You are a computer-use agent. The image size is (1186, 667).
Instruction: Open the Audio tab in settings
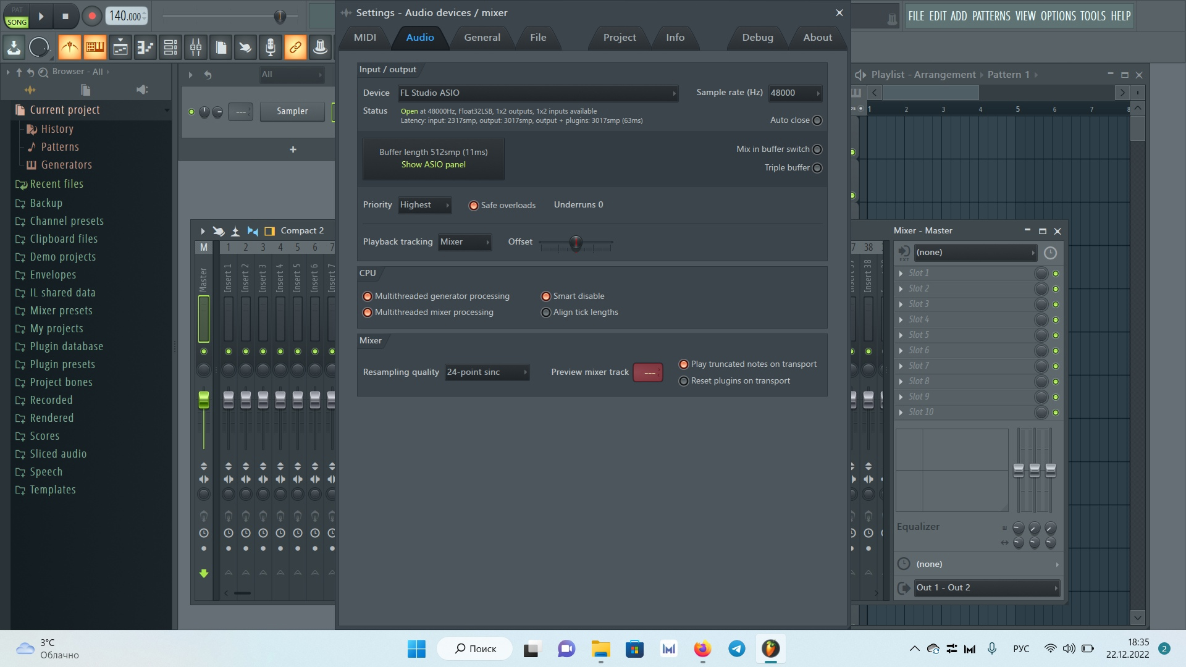(x=419, y=36)
